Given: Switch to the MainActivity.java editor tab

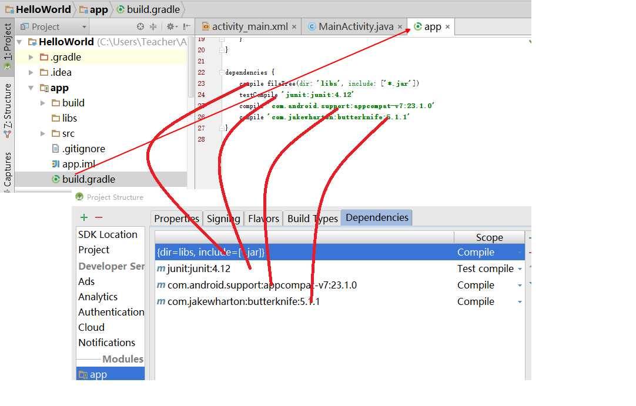Looking at the screenshot, I should pos(355,27).
